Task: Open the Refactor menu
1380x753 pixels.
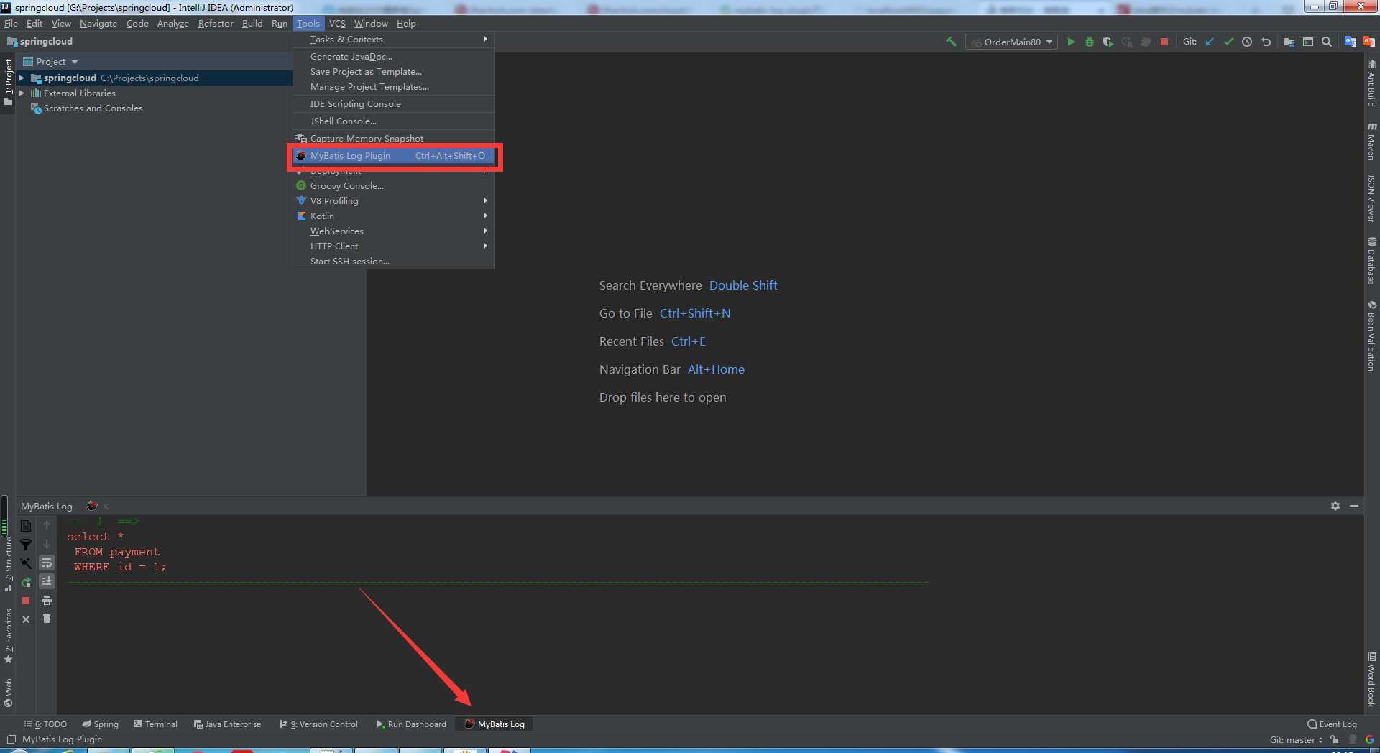Action: click(x=216, y=24)
